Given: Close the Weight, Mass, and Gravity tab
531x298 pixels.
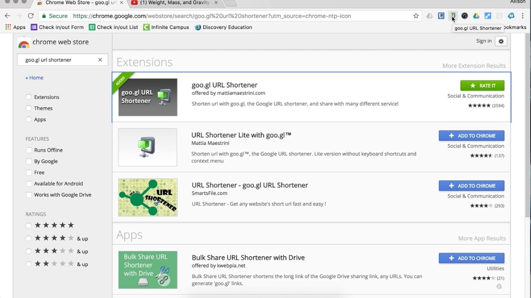Looking at the screenshot, I should (x=216, y=3).
